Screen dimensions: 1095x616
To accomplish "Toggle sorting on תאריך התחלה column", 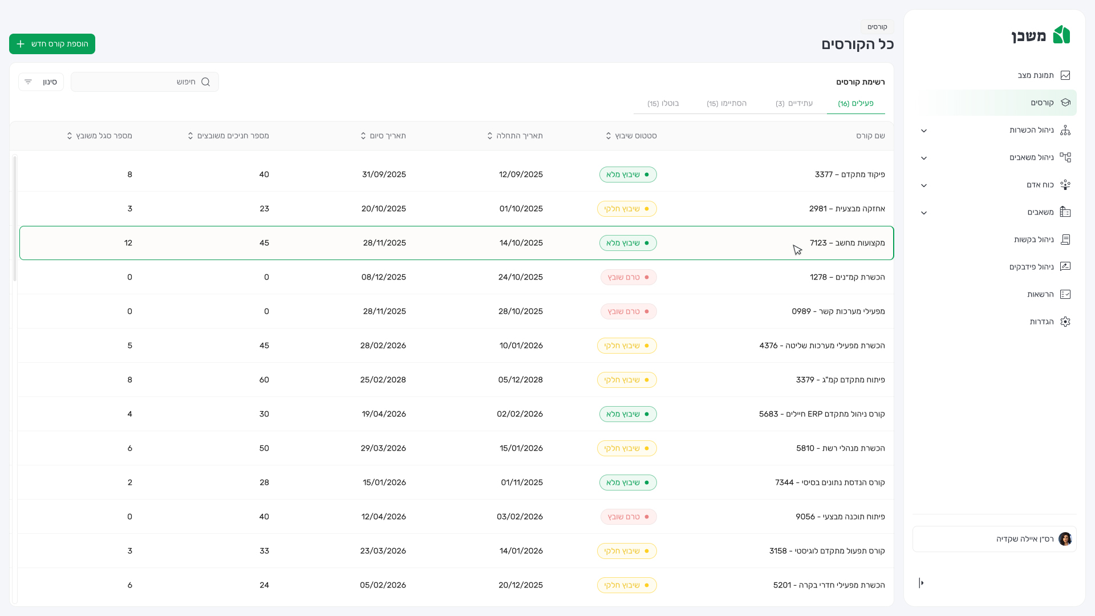I will (x=490, y=136).
